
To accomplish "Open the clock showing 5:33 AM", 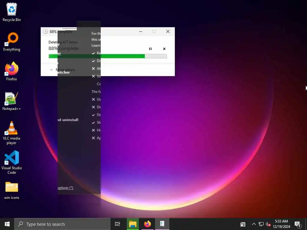I will tap(282, 224).
